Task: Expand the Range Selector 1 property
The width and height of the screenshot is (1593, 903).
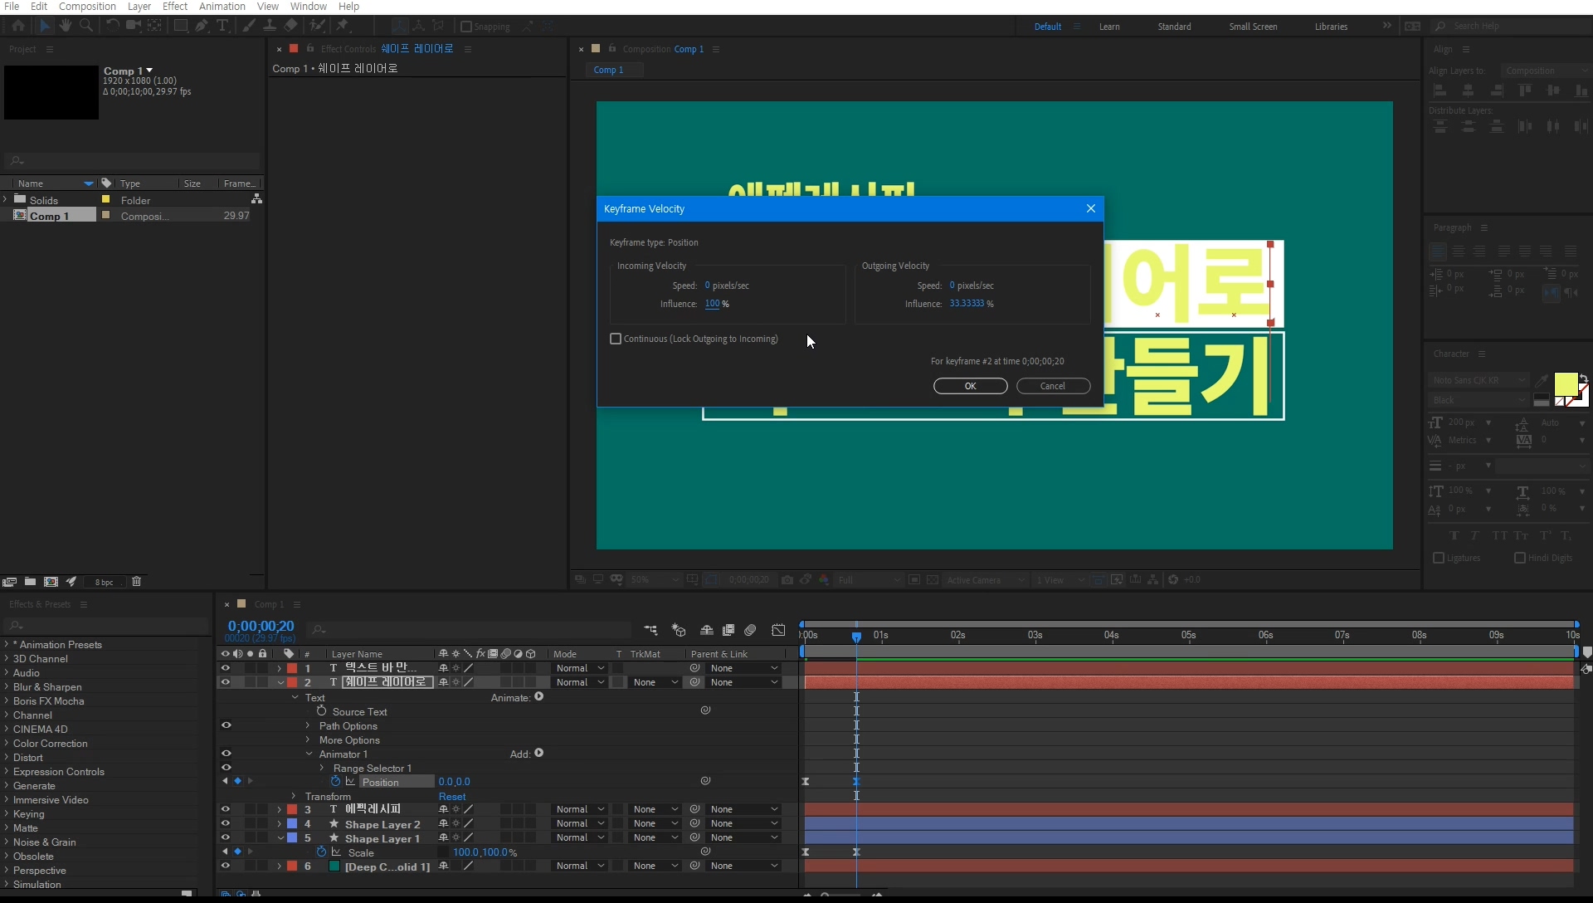Action: tap(323, 768)
